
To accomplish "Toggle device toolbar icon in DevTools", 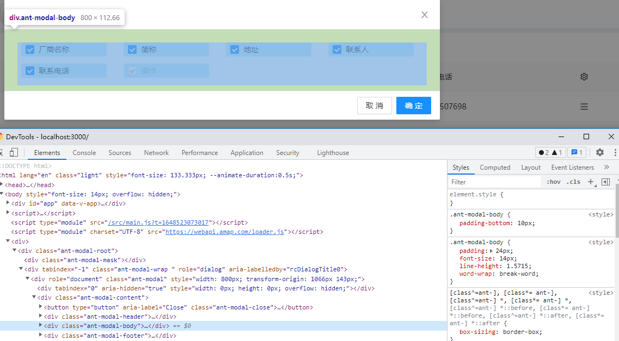I will [x=14, y=153].
